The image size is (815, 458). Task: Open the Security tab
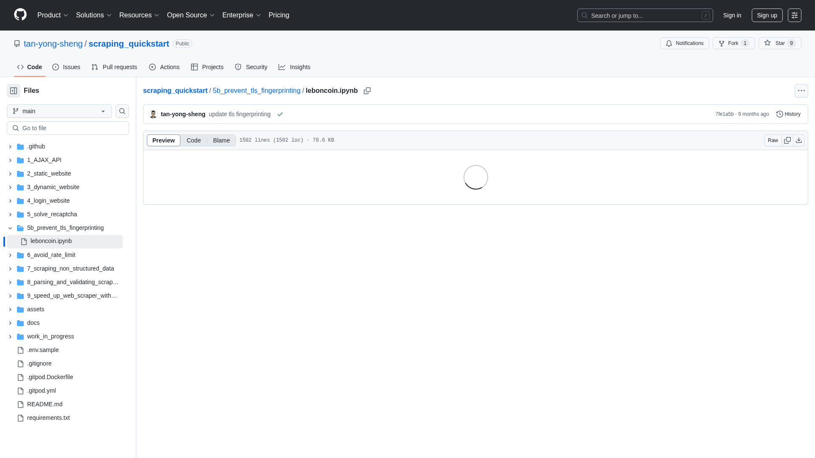[x=251, y=67]
